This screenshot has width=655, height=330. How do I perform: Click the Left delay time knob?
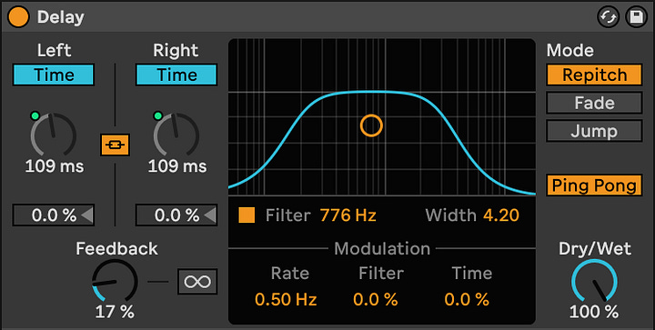(x=54, y=135)
